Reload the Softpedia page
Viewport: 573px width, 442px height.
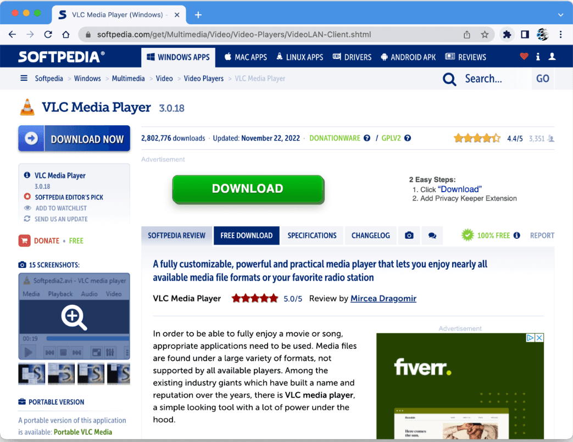(x=48, y=35)
